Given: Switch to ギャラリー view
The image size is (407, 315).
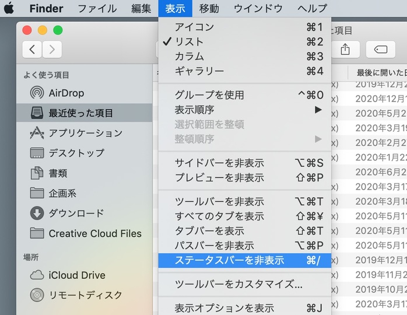Looking at the screenshot, I should point(245,71).
